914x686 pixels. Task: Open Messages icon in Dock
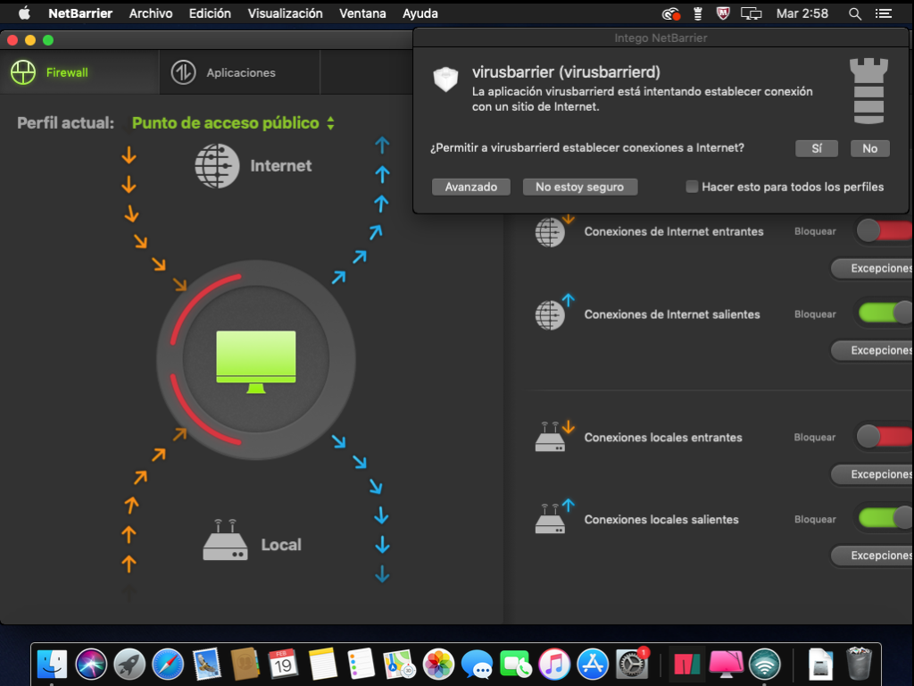(477, 664)
